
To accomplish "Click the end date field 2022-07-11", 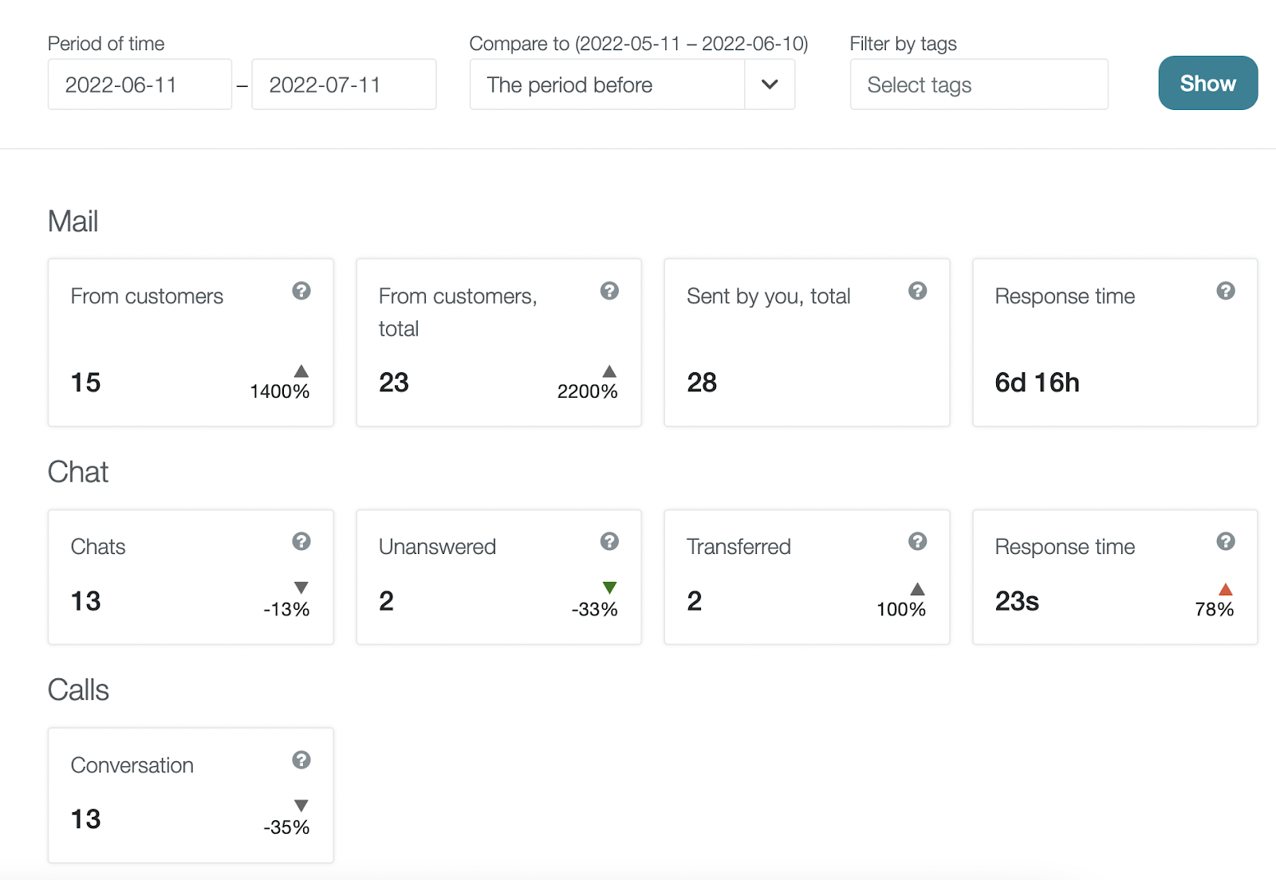I will 344,84.
